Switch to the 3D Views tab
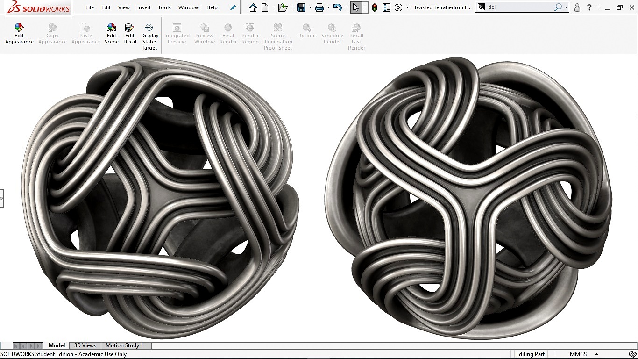This screenshot has height=359, width=638. [85, 345]
